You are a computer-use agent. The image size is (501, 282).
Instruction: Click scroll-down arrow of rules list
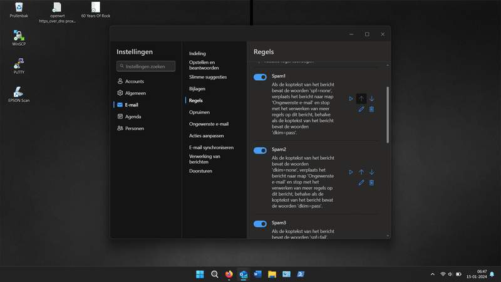pos(388,236)
